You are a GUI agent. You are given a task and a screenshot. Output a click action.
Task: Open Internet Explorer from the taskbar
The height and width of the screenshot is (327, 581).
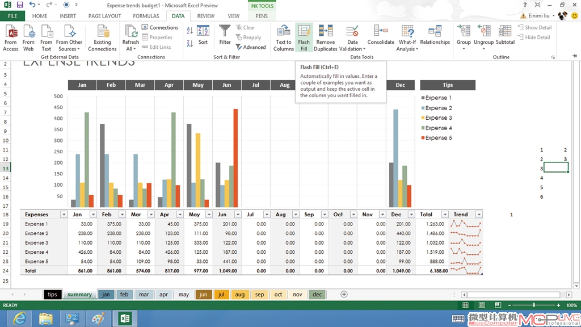click(19, 318)
